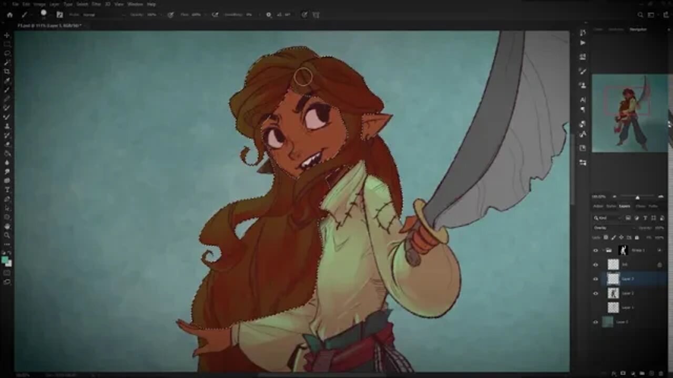Switch to the Paths tab
This screenshot has width=673, height=378.
point(653,206)
